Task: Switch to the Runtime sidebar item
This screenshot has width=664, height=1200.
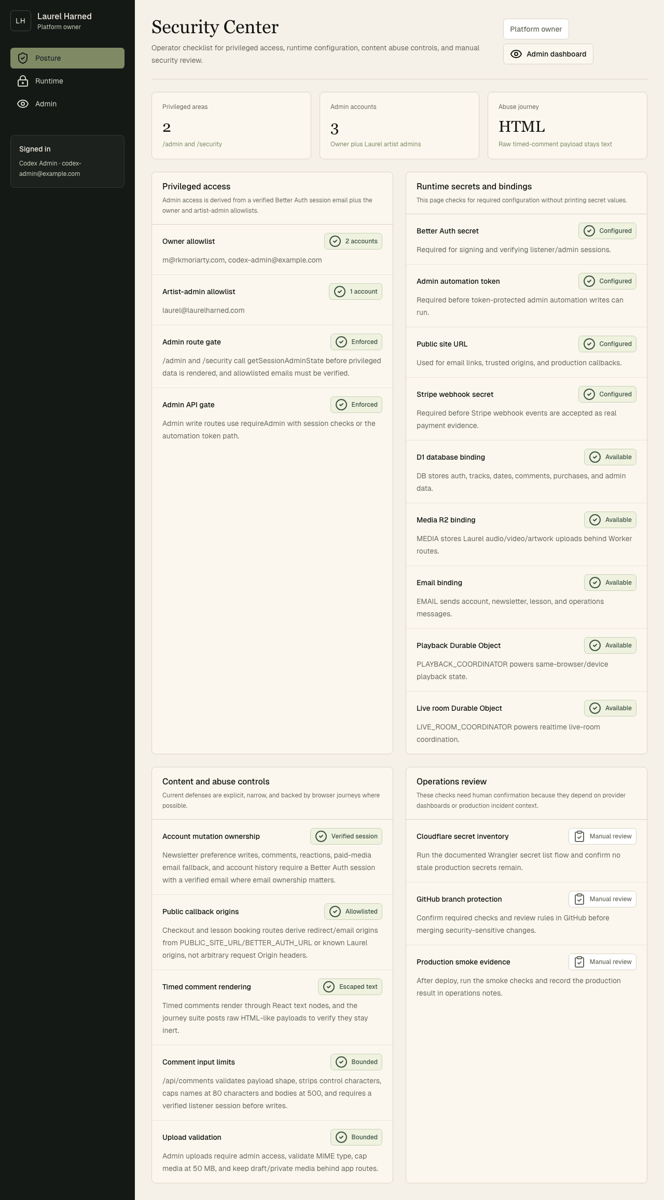Action: pyautogui.click(x=67, y=81)
